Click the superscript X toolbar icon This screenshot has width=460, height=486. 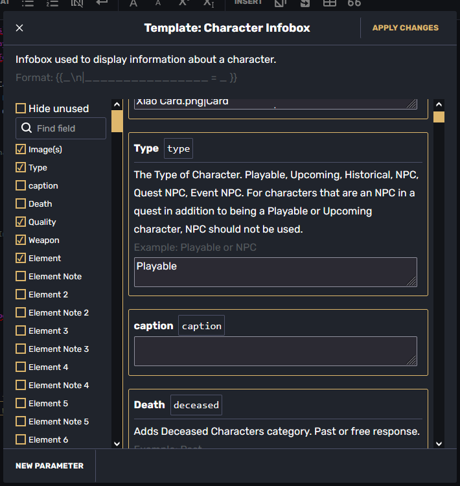click(184, 3)
